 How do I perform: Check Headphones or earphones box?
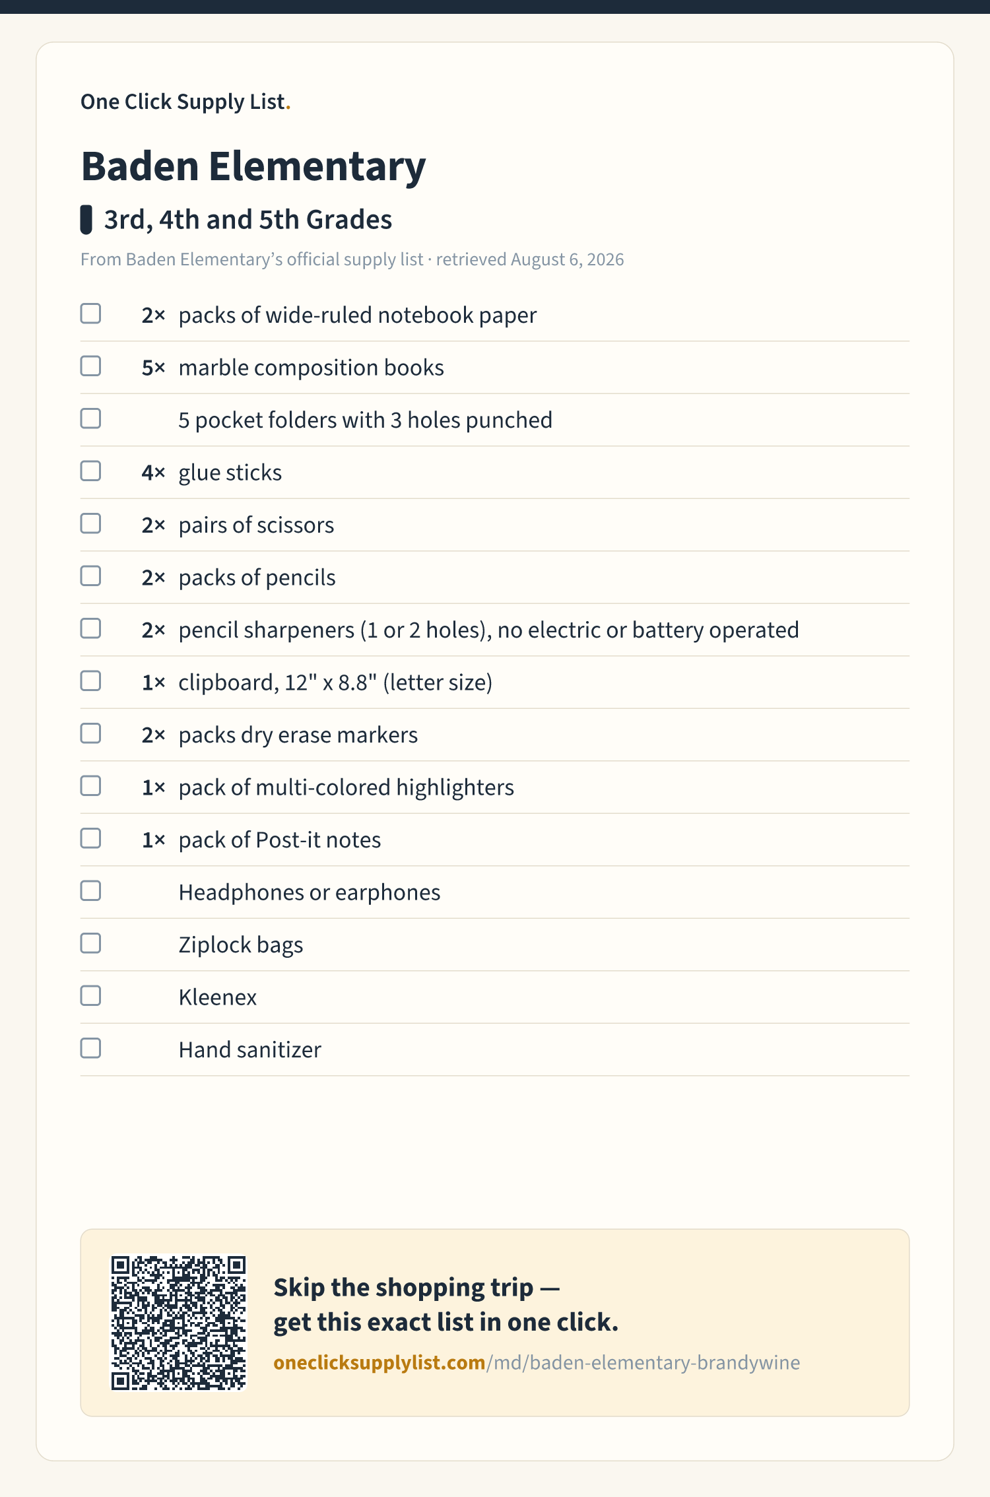(90, 891)
